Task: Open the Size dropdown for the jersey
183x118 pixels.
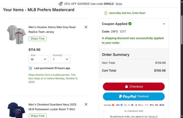Action: pyautogui.click(x=38, y=59)
